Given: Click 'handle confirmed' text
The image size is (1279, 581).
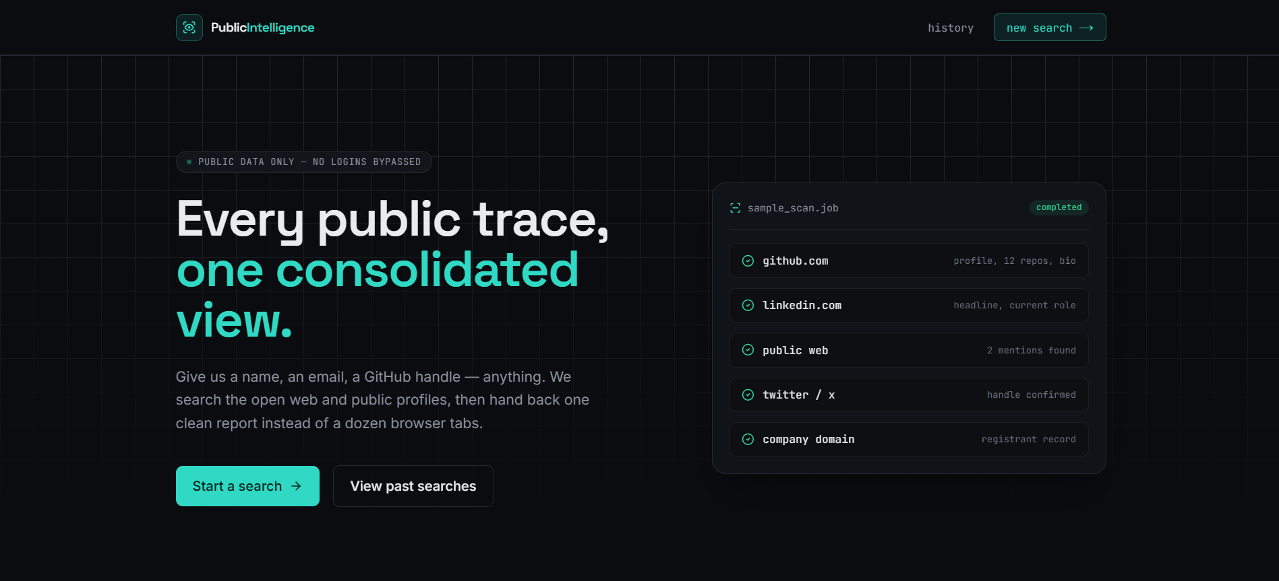Looking at the screenshot, I should pos(1032,395).
